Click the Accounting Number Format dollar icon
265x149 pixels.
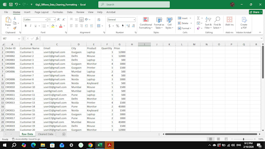[110, 26]
